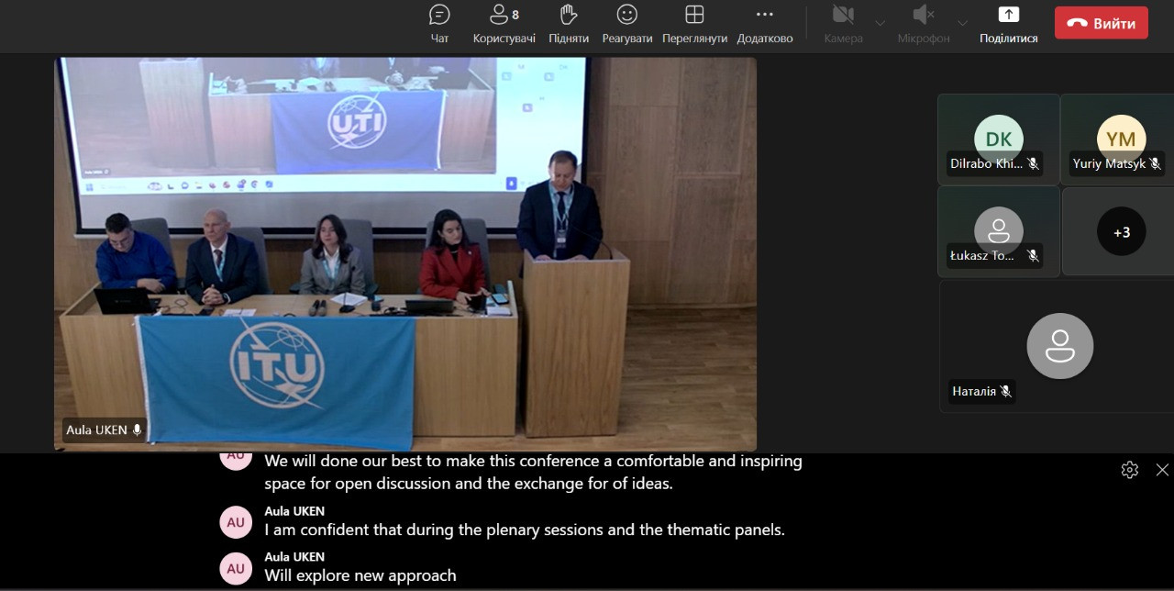Expand camera options dropdown arrow

(880, 23)
